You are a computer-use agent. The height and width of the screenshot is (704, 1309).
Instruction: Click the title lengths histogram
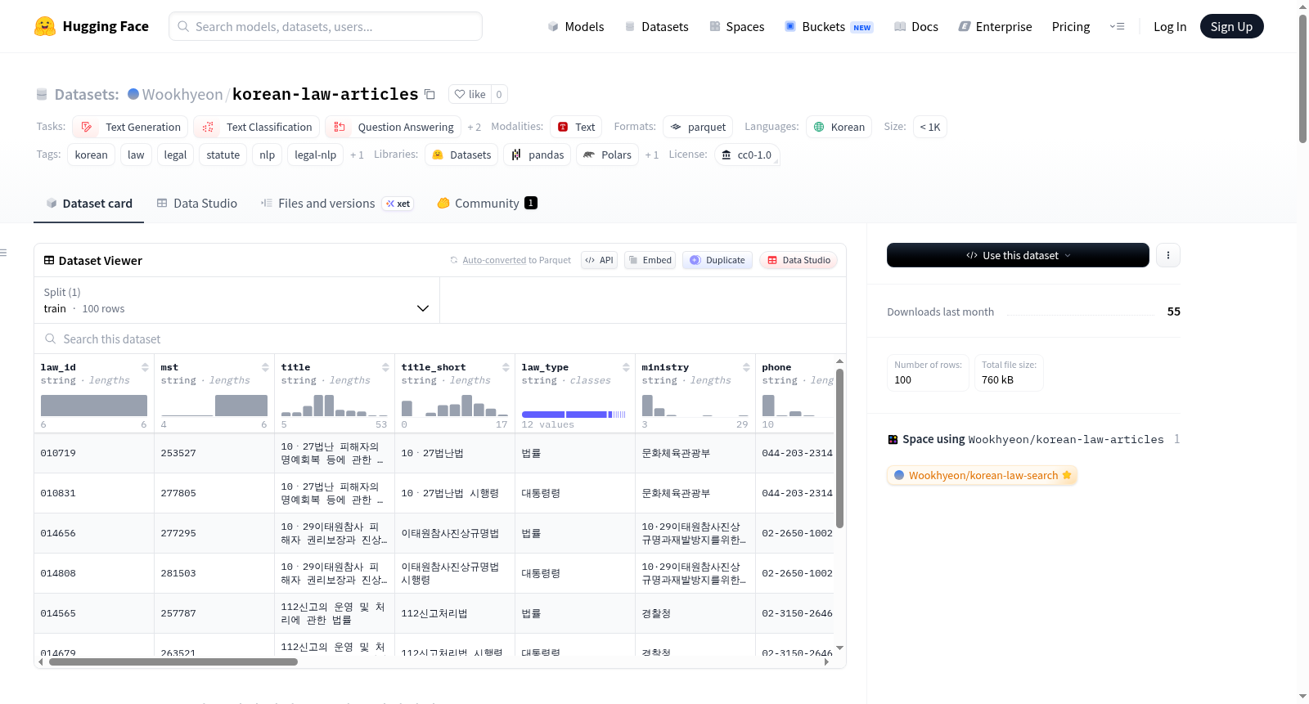[334, 405]
